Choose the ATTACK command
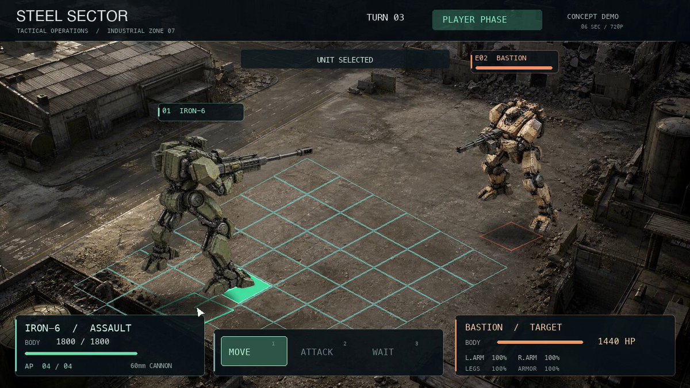 click(x=317, y=352)
